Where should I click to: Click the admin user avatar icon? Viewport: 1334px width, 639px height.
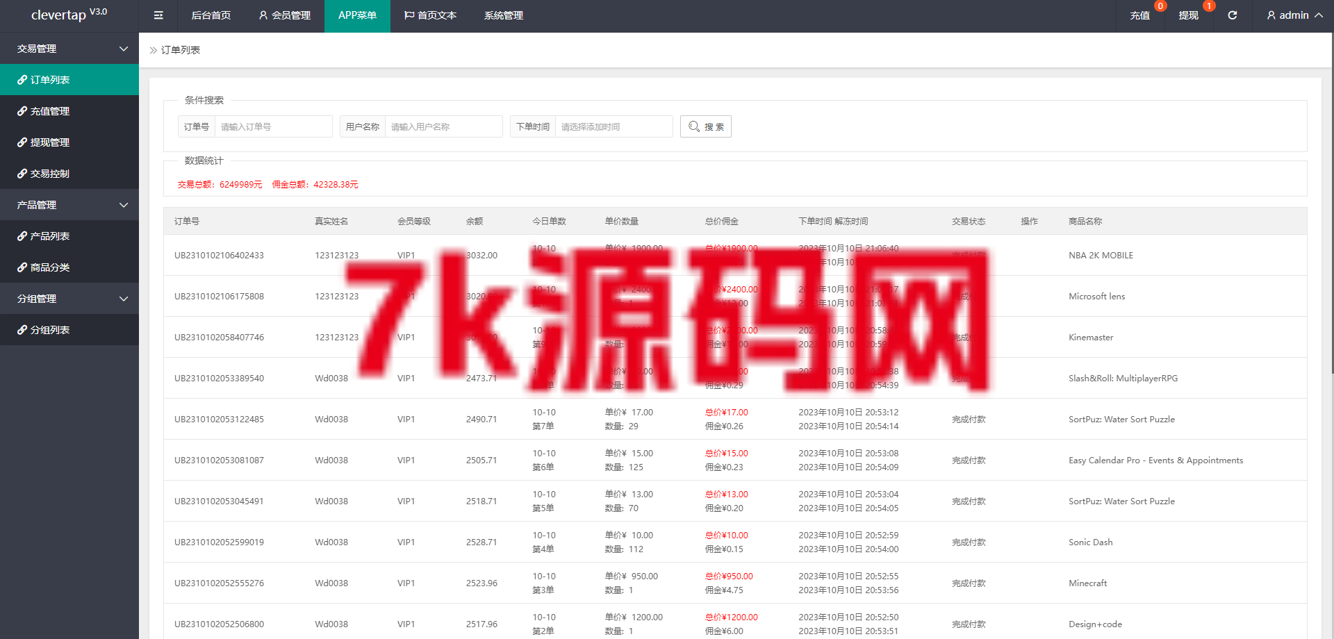tap(1271, 15)
